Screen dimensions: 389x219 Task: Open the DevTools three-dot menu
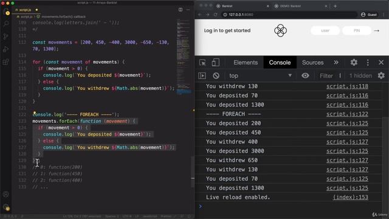click(368, 63)
